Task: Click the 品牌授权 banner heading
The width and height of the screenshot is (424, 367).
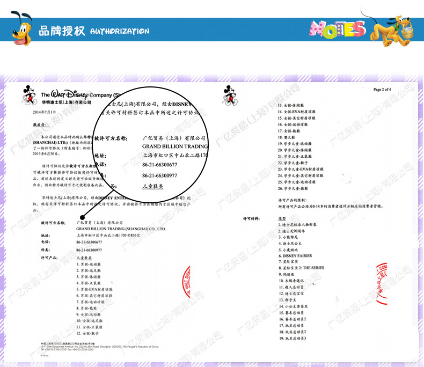Action: pyautogui.click(x=62, y=31)
